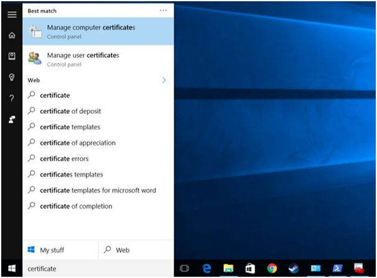Switch to the My stuff search filter
The height and width of the screenshot is (278, 377).
click(60, 250)
